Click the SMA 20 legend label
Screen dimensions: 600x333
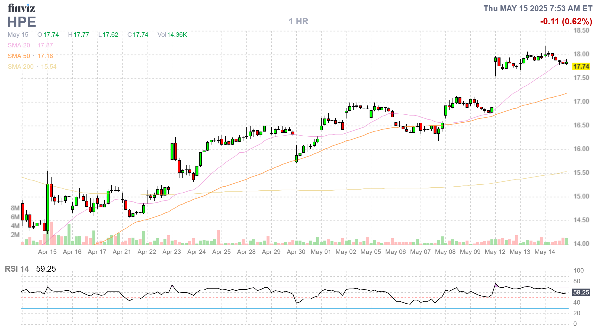(19, 45)
